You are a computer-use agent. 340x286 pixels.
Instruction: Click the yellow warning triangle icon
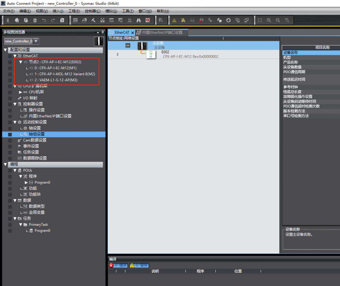click(174, 20)
